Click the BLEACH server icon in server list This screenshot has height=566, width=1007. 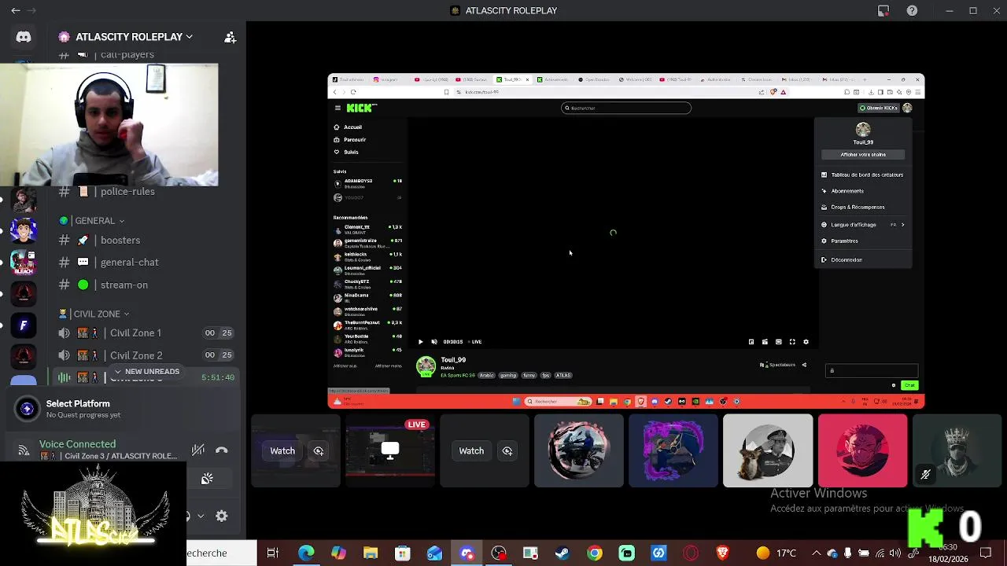coord(24,262)
